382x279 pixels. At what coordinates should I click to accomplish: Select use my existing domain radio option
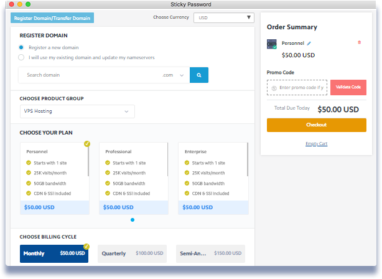(22, 57)
